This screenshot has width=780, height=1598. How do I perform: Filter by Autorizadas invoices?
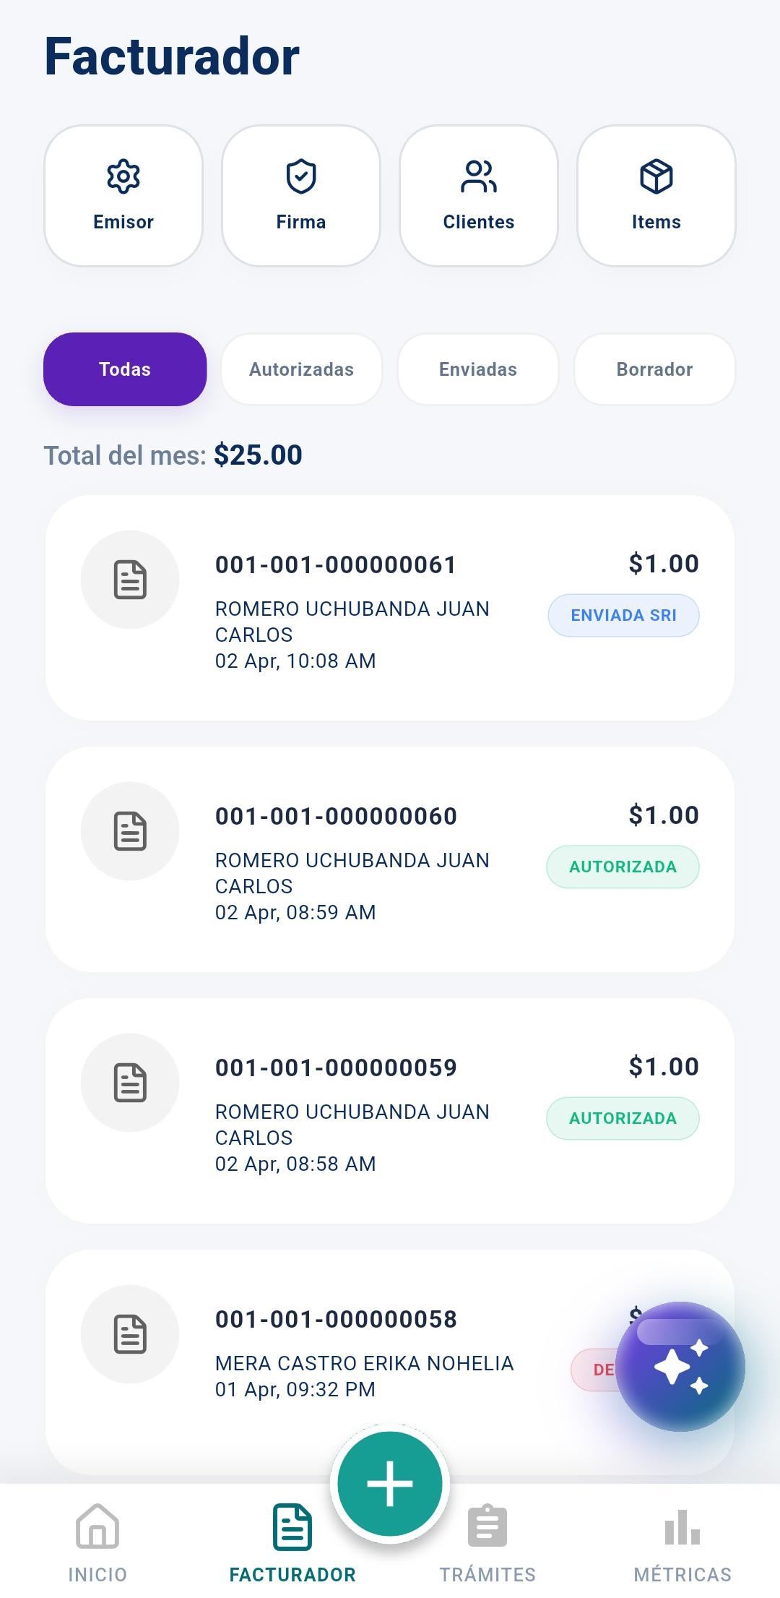click(301, 369)
